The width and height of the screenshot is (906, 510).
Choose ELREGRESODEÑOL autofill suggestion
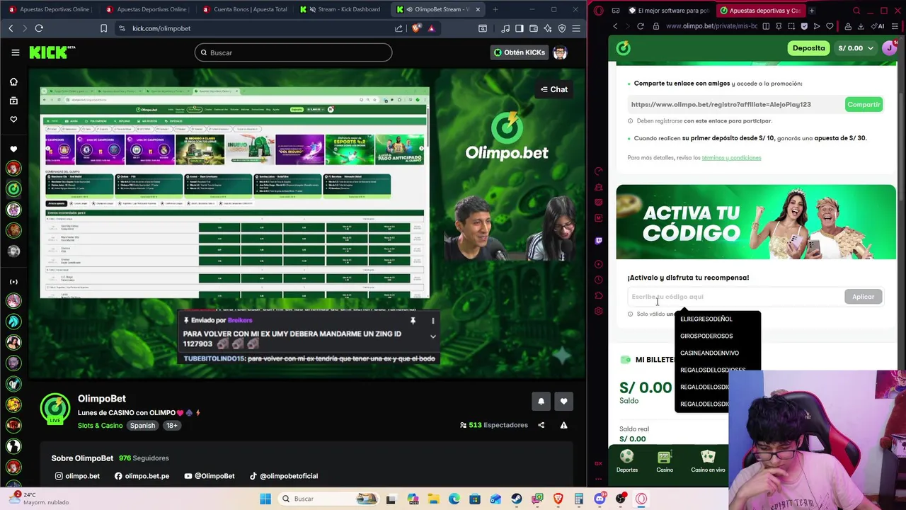pyautogui.click(x=718, y=319)
